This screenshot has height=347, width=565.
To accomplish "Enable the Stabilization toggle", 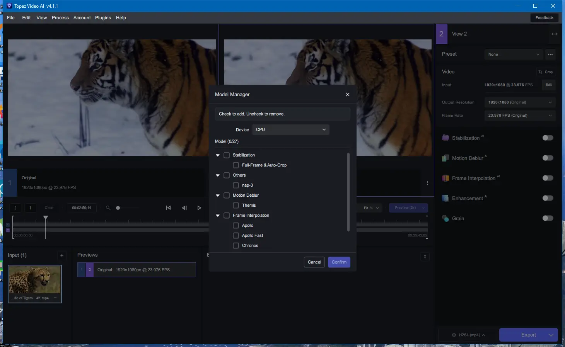I will pyautogui.click(x=548, y=138).
